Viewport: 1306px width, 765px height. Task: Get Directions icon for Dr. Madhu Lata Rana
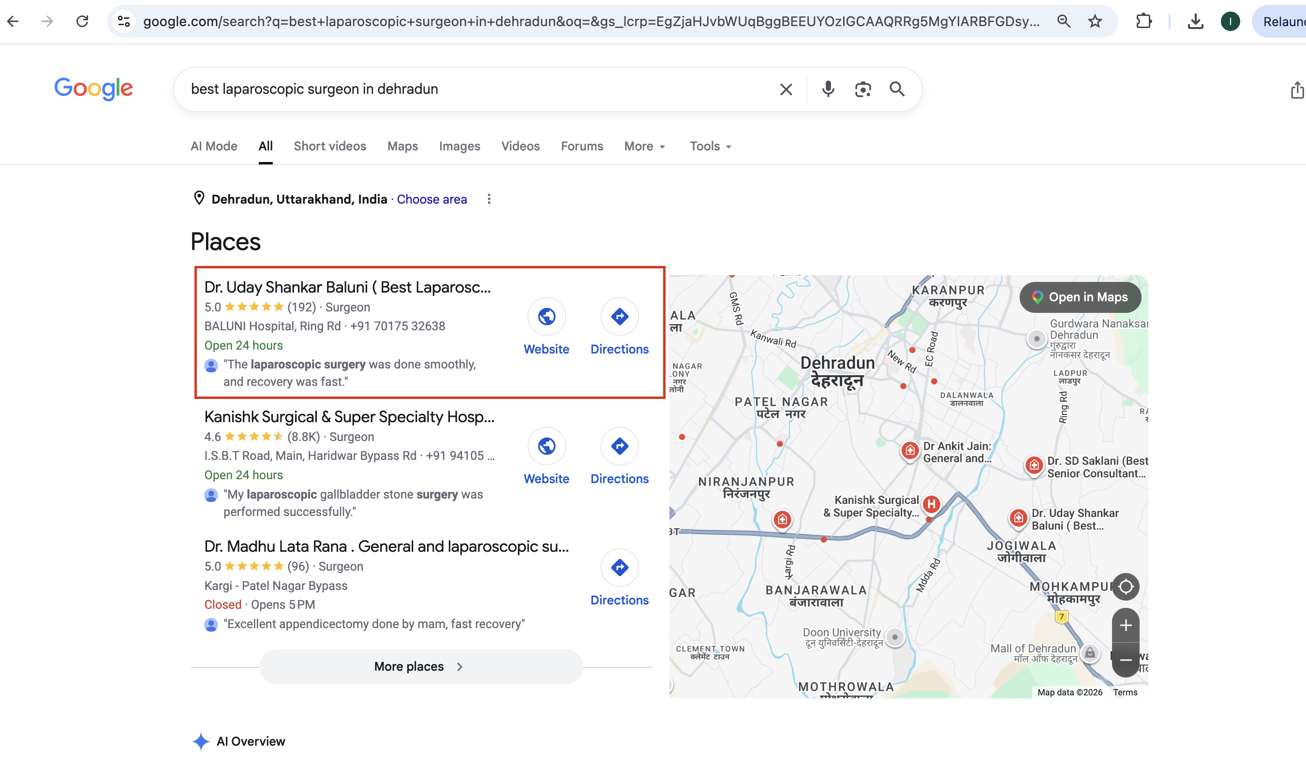tap(619, 567)
